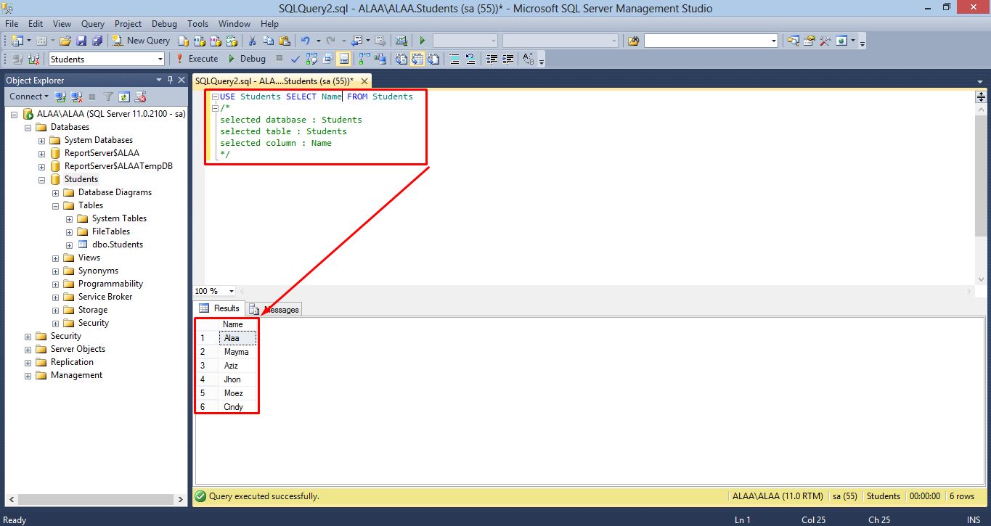Screen dimensions: 991x526
Task: Collapse the Tables folder node
Action: (56, 205)
